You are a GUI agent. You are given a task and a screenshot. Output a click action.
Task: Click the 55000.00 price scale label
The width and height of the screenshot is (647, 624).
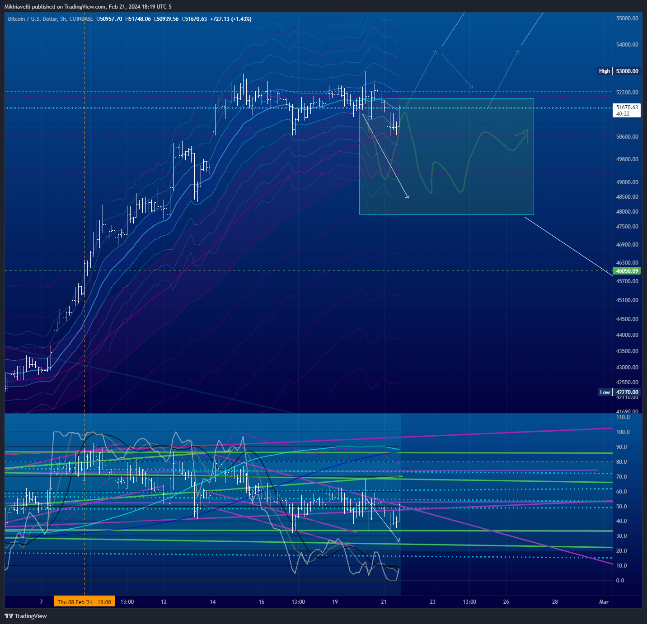click(627, 19)
